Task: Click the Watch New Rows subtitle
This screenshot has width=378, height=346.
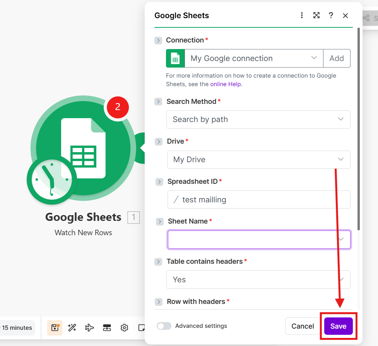Action: [83, 233]
